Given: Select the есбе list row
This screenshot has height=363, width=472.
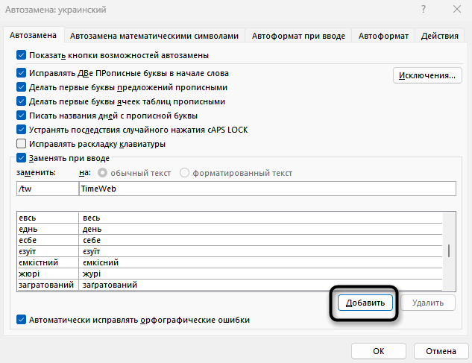Looking at the screenshot, I should coord(230,240).
